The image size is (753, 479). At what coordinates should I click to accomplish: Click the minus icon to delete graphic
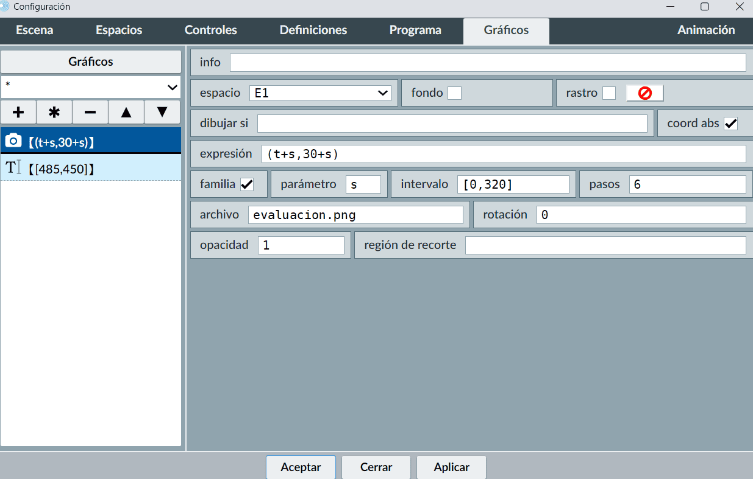(x=90, y=113)
